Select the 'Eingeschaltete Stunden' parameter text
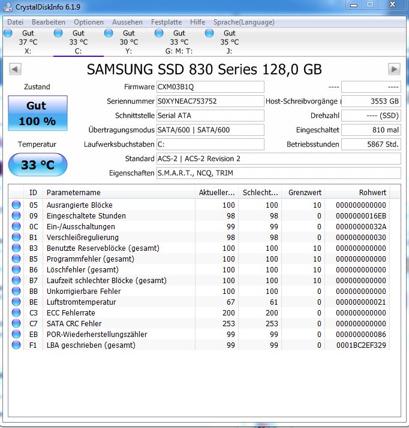The width and height of the screenshot is (409, 428). click(86, 216)
